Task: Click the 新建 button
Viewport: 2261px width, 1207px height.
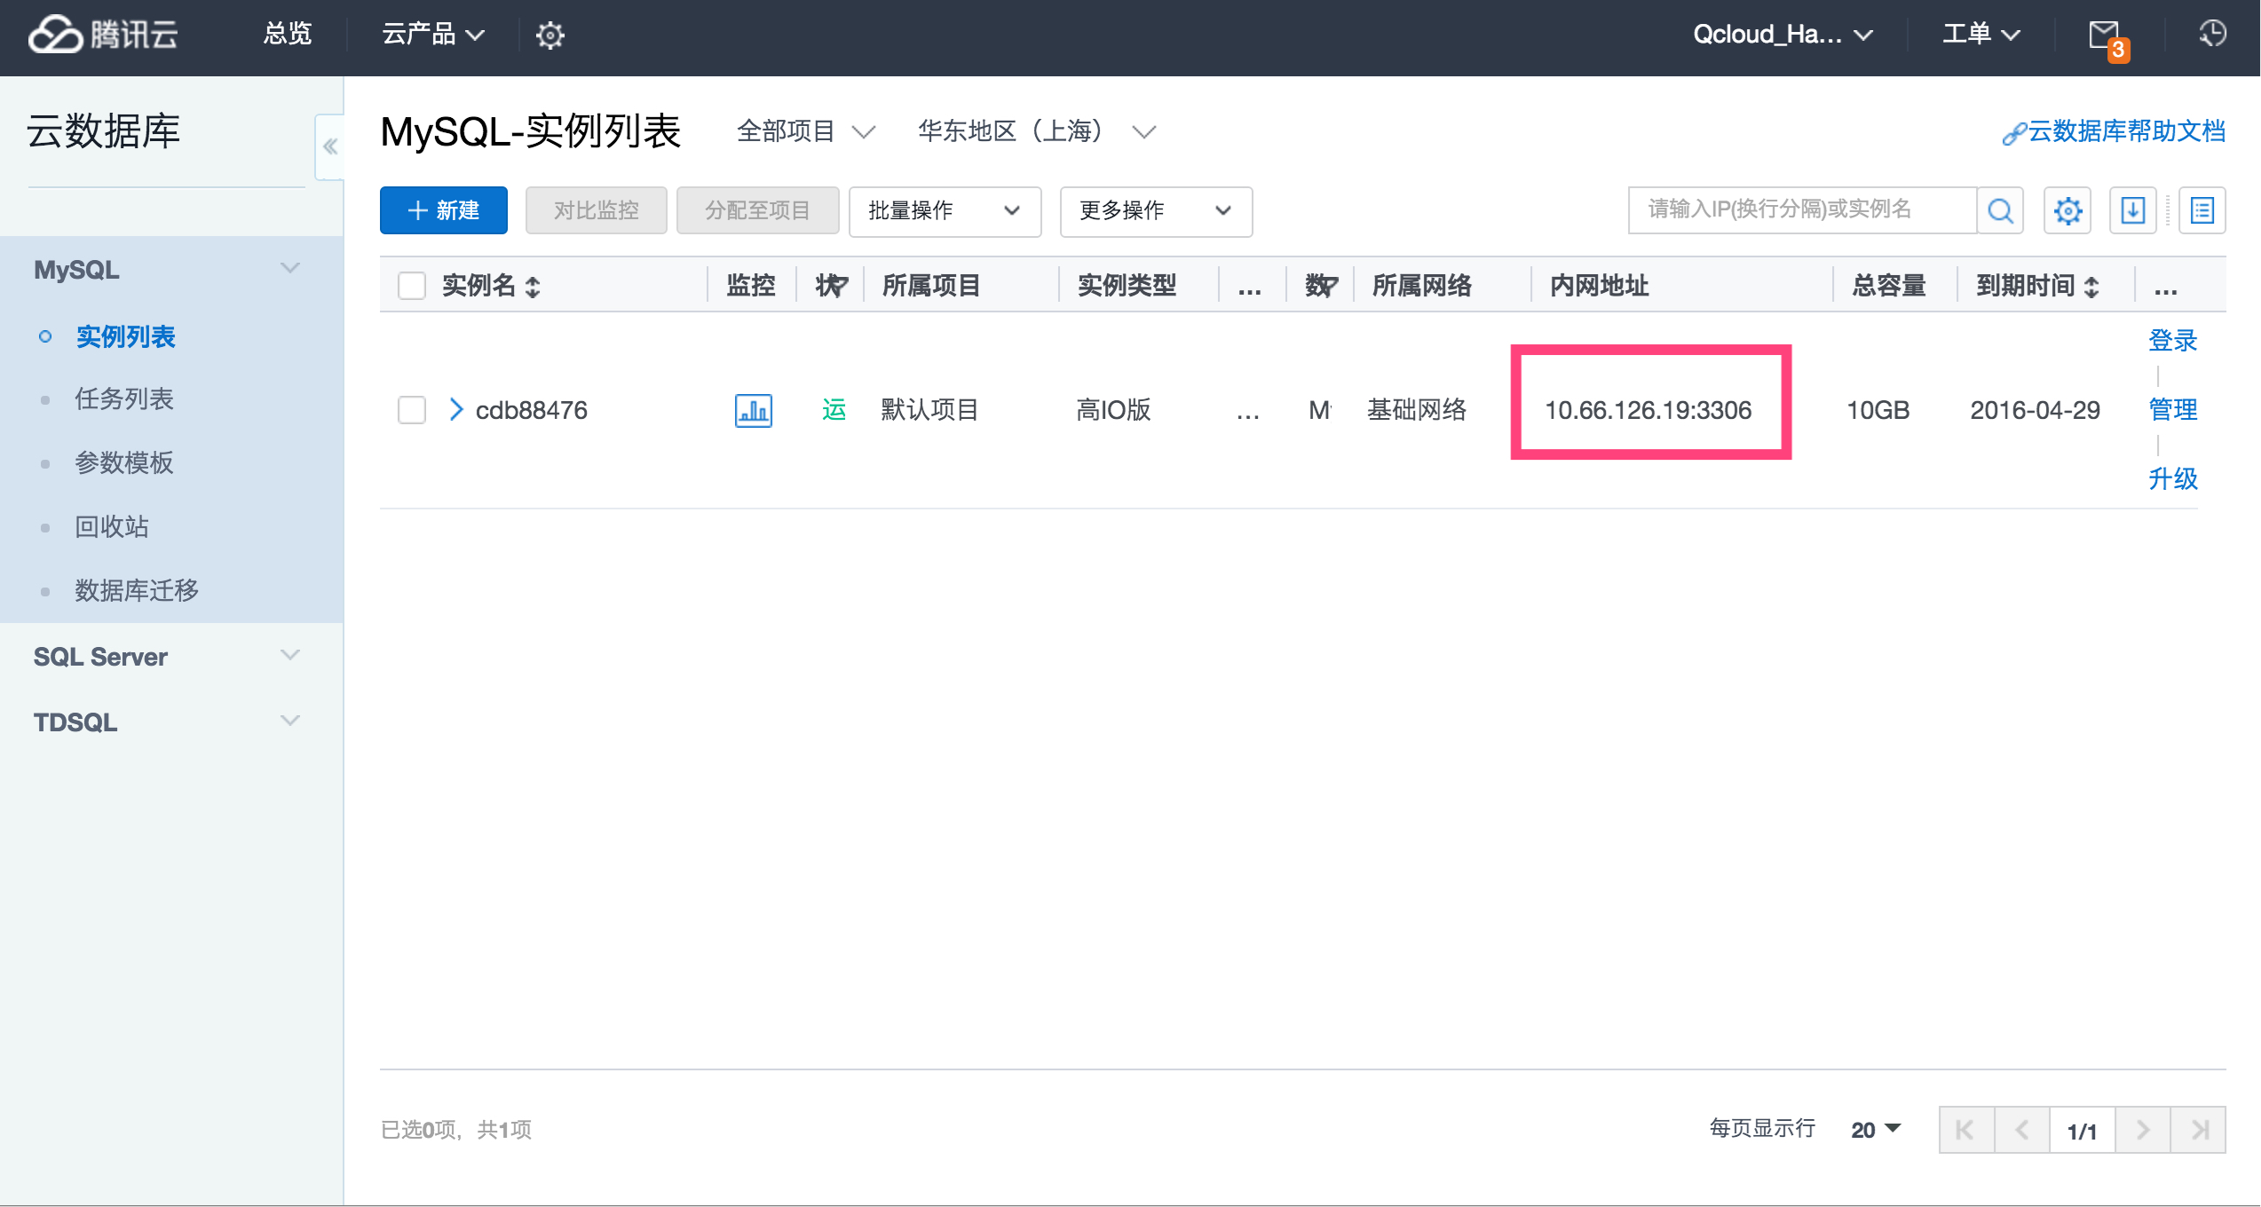Action: click(444, 210)
